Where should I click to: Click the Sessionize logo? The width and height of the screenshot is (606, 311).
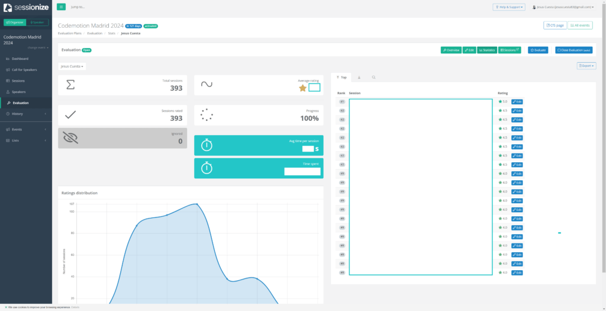26,7
